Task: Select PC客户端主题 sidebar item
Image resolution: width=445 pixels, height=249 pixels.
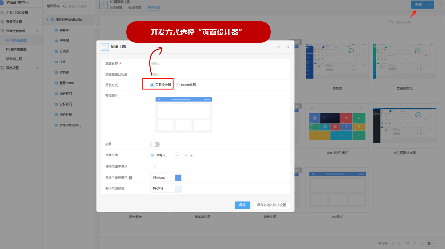Action: tap(16, 49)
